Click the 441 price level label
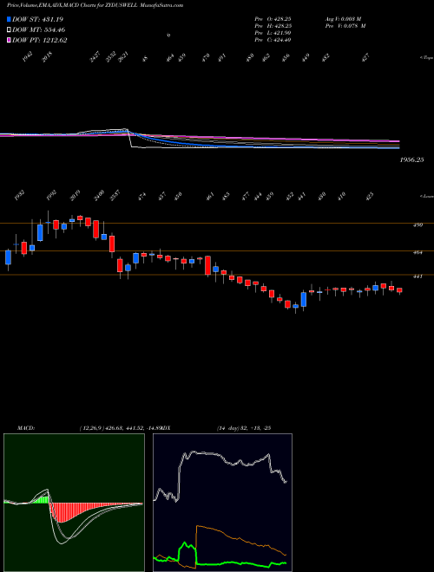Screen dimensions: 434x572 point(418,276)
